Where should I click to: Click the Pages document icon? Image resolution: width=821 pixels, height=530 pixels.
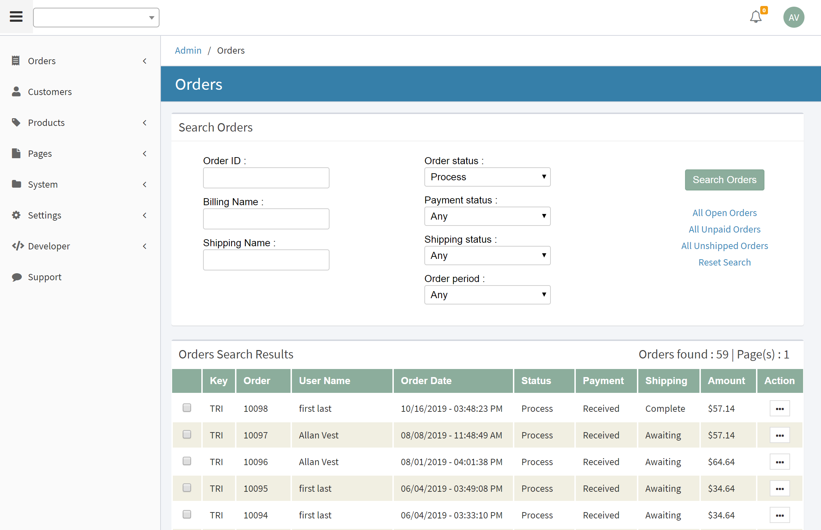tap(16, 153)
